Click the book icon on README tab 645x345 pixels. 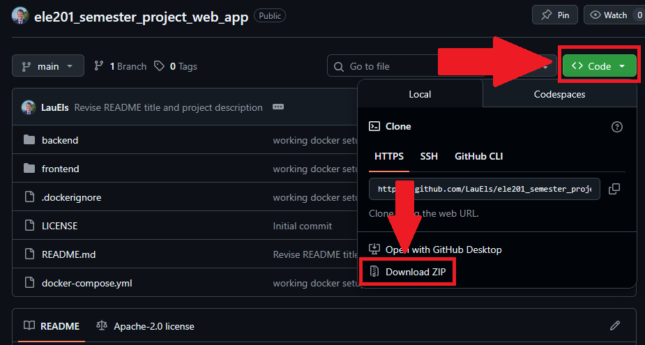click(x=29, y=325)
